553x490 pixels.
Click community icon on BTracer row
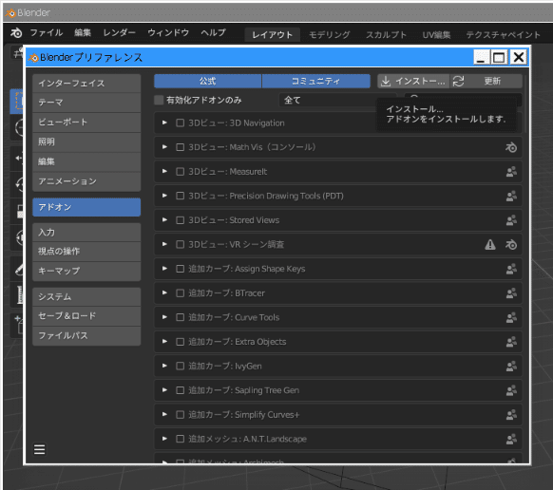[511, 292]
